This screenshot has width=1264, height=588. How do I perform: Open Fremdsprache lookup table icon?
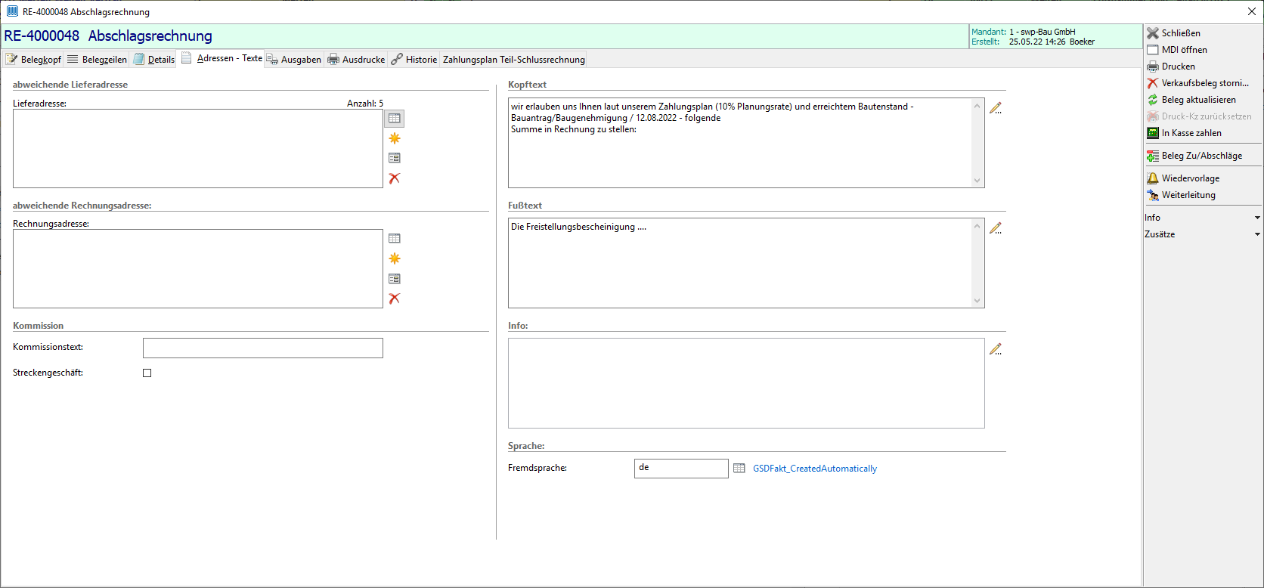(739, 469)
